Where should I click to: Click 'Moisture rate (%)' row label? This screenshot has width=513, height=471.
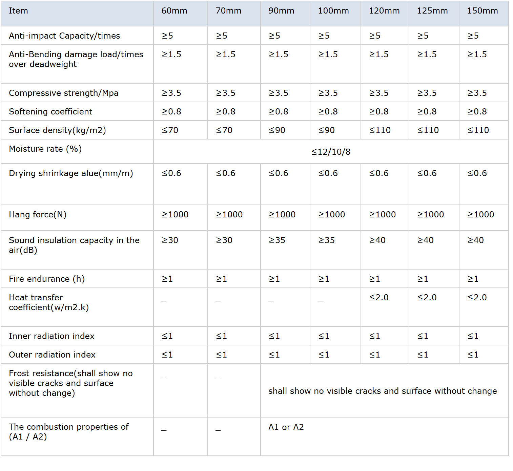click(45, 149)
